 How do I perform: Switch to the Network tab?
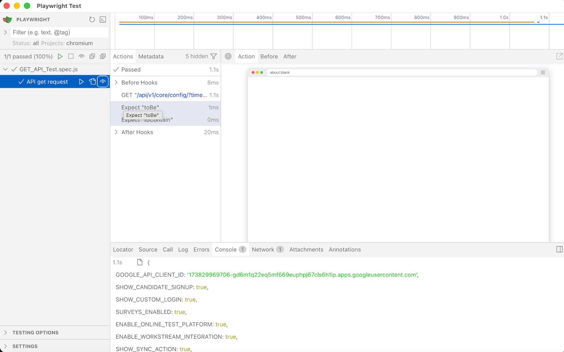click(263, 249)
